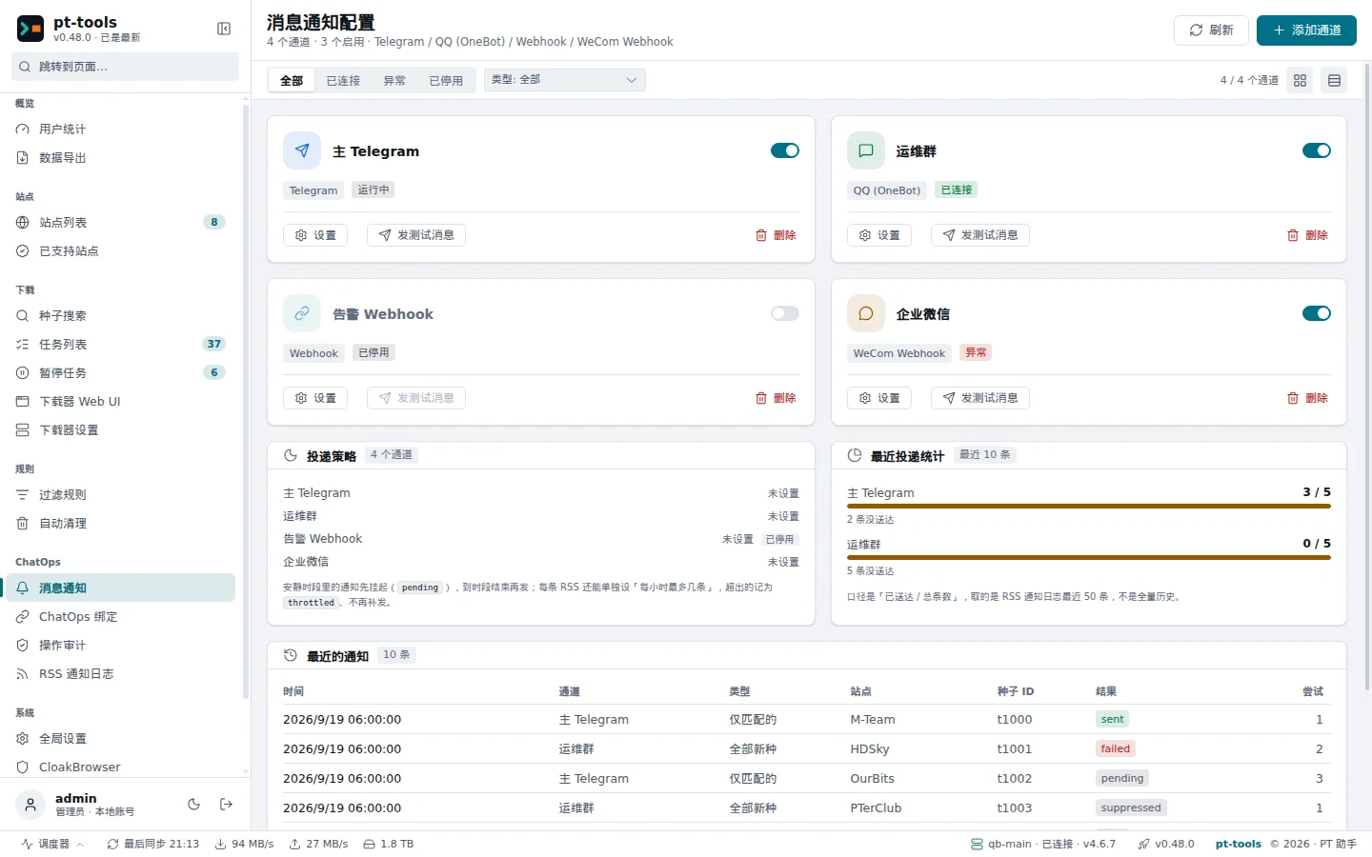The height and width of the screenshot is (857, 1372).
Task: Refresh the page with 刷新 button
Action: 1211,30
